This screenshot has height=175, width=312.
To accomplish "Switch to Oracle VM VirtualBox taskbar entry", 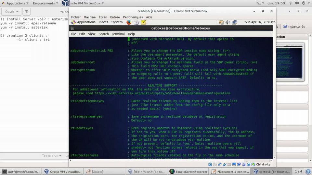I will [63, 172].
